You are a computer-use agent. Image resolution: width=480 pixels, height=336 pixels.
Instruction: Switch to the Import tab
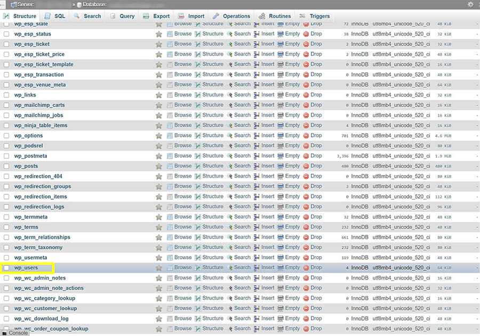[x=191, y=16]
